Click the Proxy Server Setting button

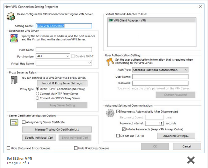[62, 105]
